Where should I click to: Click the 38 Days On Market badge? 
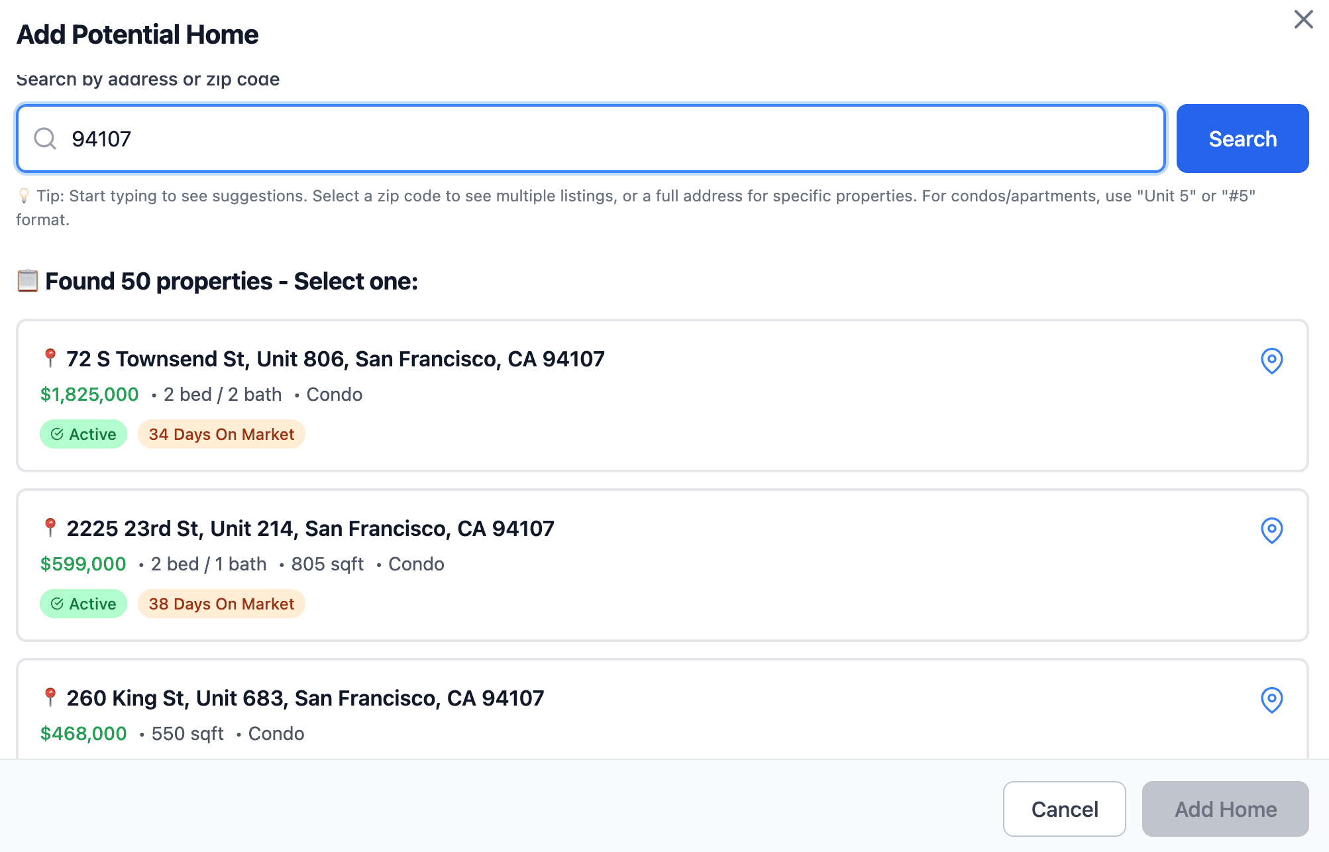click(x=221, y=604)
